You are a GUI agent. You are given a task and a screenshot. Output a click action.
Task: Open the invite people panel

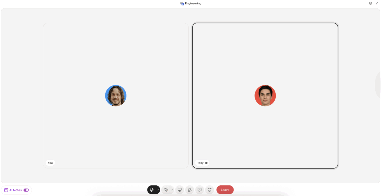(x=189, y=189)
